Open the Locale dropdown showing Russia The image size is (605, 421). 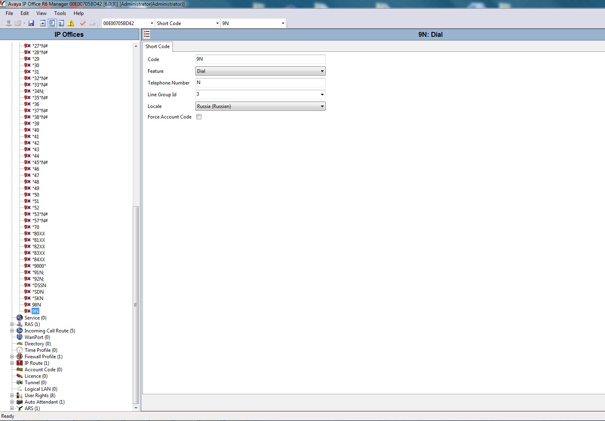[261, 106]
